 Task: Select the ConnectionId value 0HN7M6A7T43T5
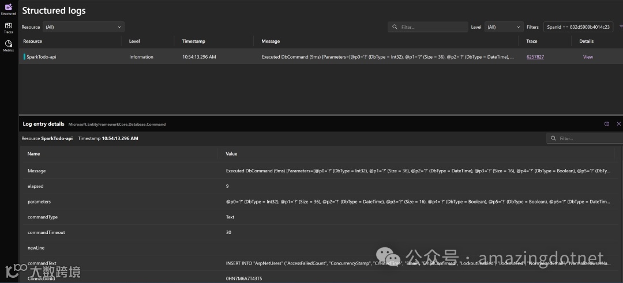click(244, 278)
